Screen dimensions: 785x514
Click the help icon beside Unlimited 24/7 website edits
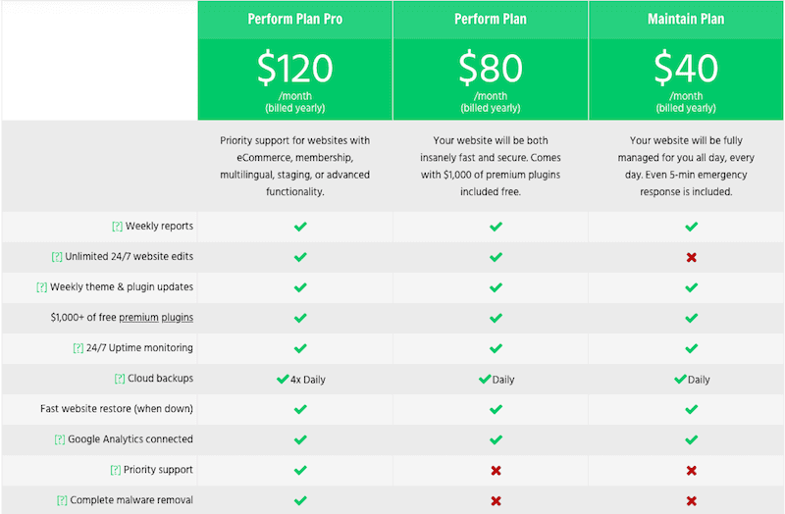point(57,257)
